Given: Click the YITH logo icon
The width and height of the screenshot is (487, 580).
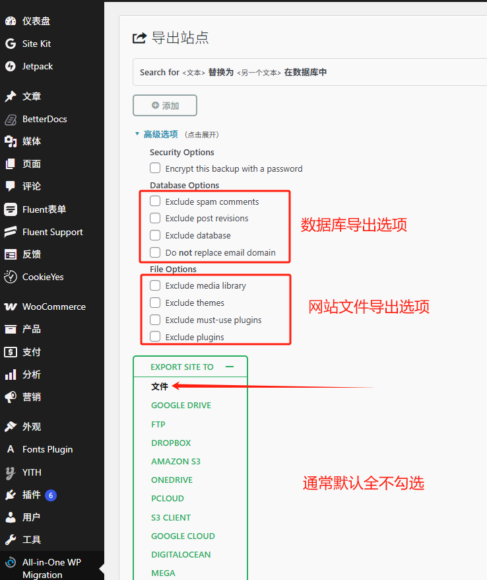Looking at the screenshot, I should point(11,472).
